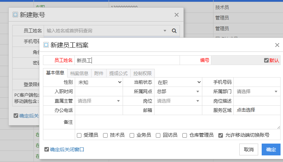The width and height of the screenshot is (283, 162).
Task: Check the 技术员 role checkbox
Action: [x=105, y=135]
